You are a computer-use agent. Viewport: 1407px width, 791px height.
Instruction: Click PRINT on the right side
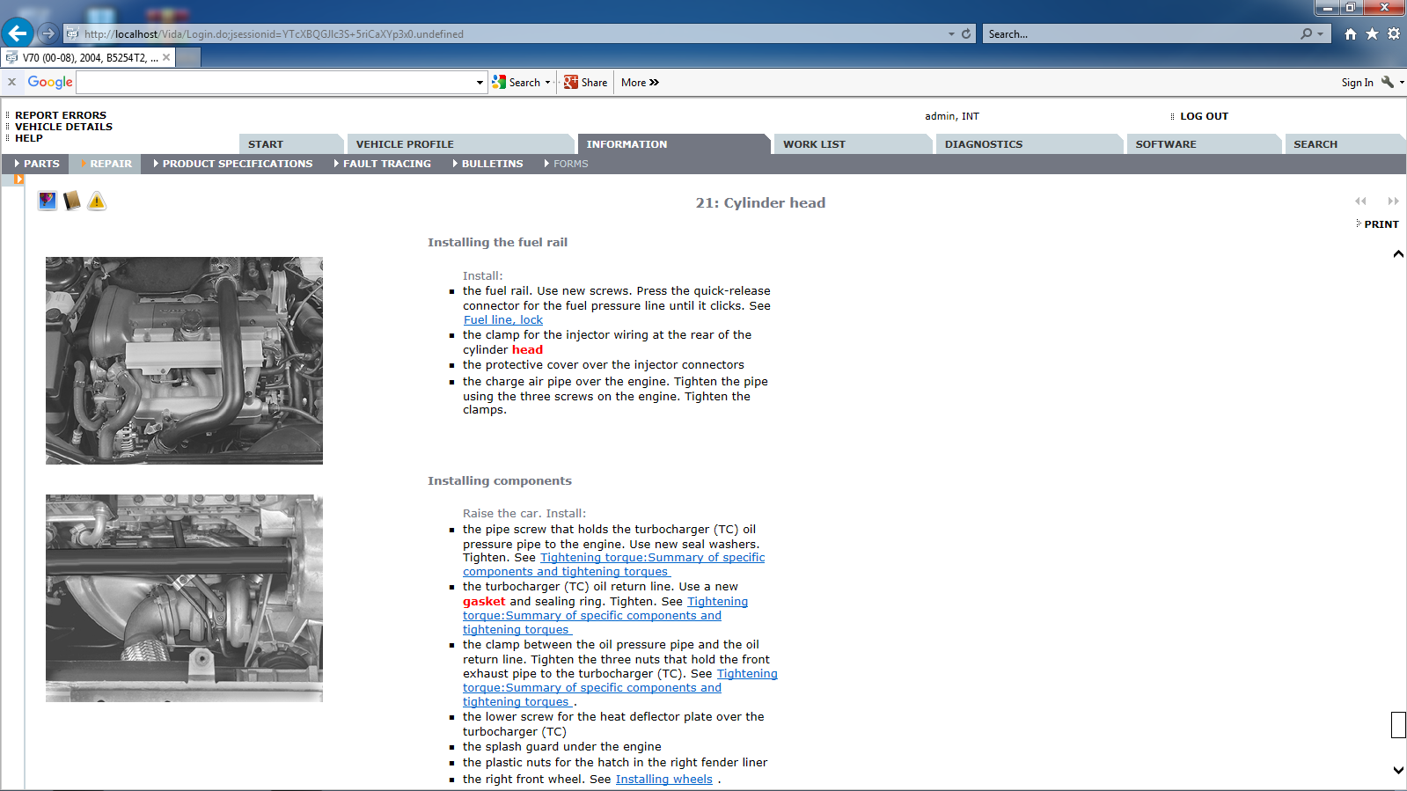pos(1381,224)
